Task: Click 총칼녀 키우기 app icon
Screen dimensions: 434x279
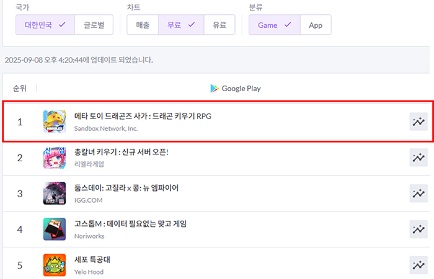Action: pyautogui.click(x=55, y=157)
